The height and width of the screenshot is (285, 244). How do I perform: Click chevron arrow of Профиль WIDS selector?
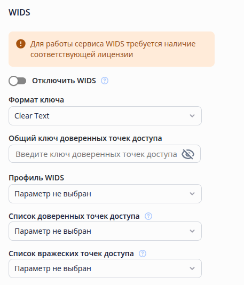point(192,194)
